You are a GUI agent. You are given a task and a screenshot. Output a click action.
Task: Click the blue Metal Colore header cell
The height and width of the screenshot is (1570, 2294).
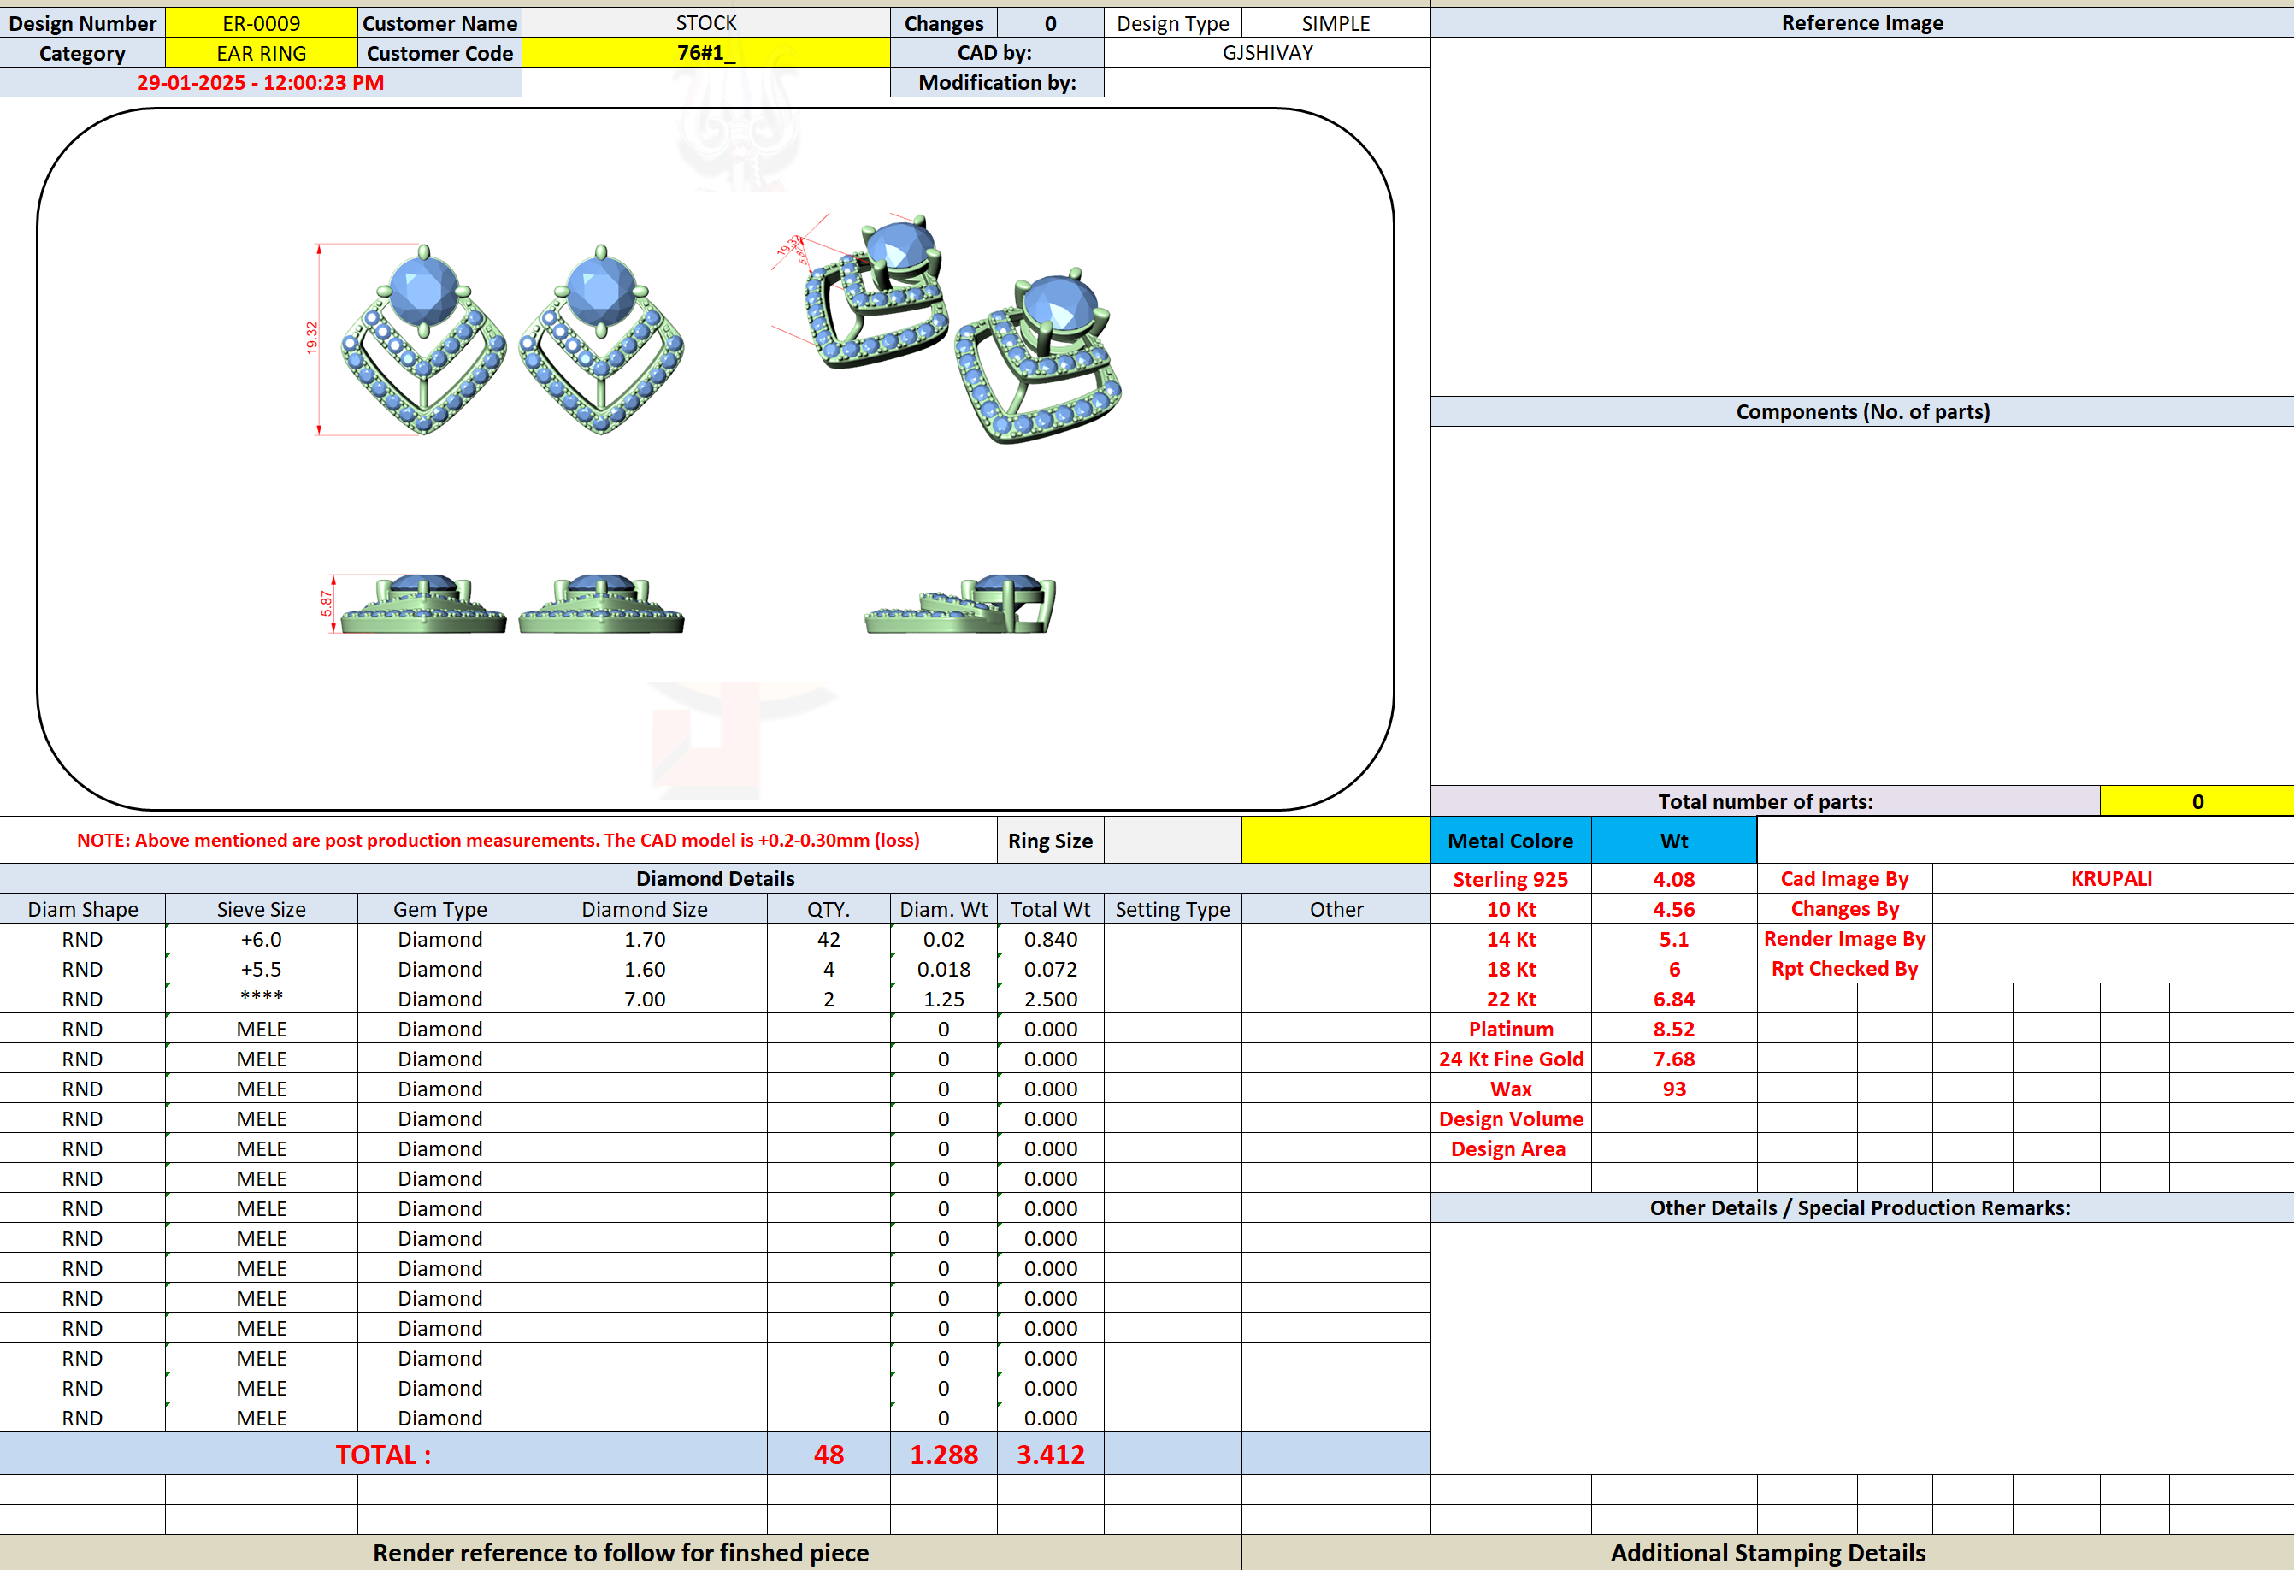tap(1510, 841)
